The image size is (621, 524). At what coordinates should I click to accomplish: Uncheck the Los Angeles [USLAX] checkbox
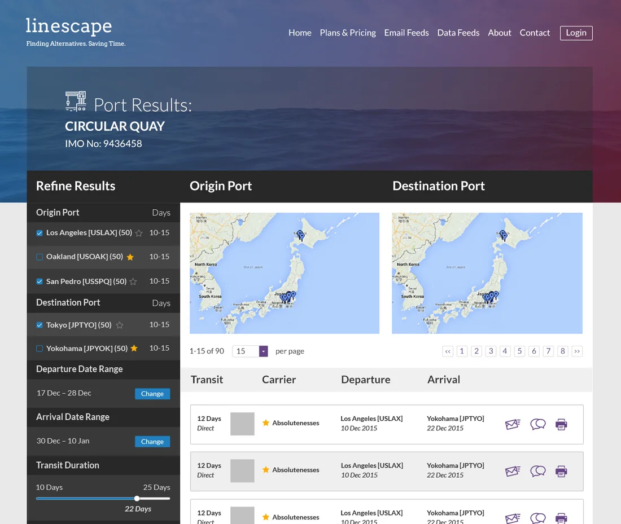point(39,233)
